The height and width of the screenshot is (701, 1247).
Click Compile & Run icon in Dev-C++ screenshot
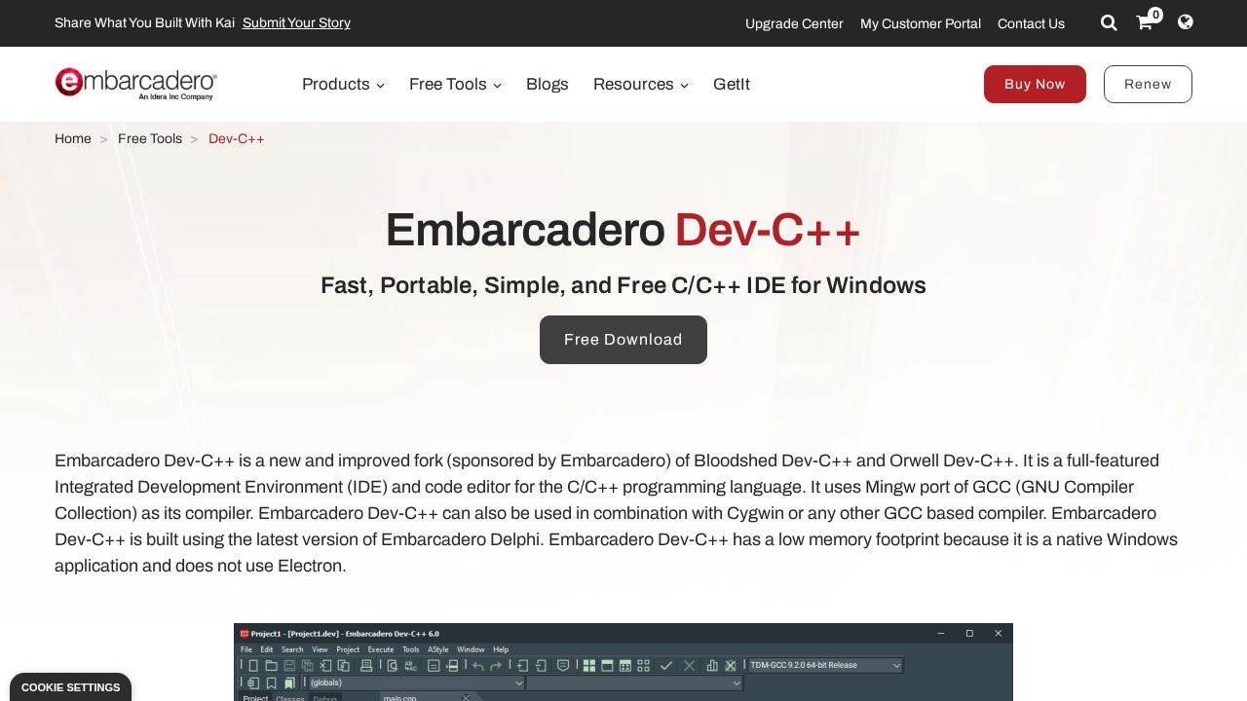click(625, 665)
